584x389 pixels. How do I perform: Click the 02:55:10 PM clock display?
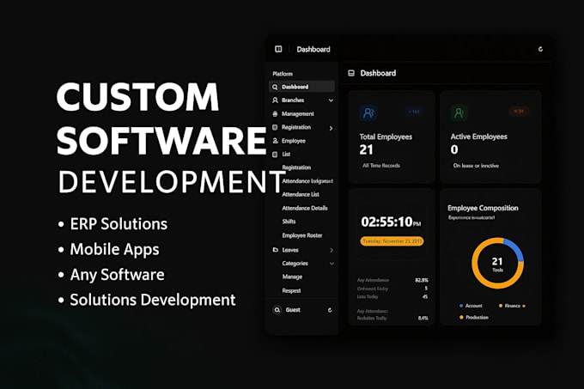pos(391,222)
